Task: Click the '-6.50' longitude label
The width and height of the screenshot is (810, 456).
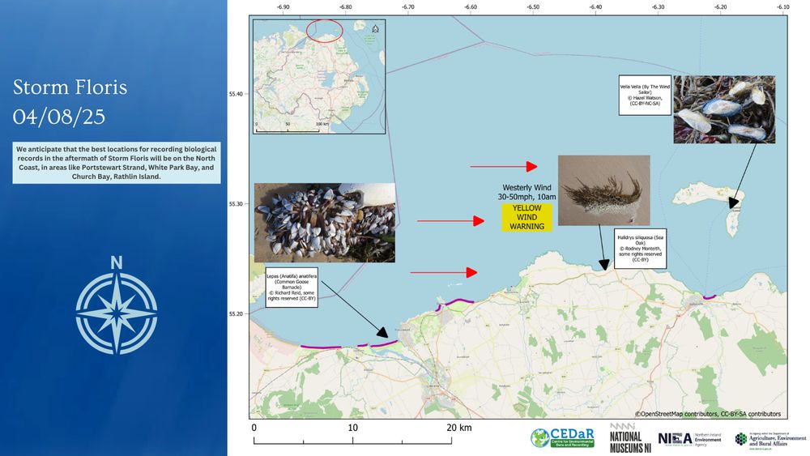Action: tap(533, 7)
